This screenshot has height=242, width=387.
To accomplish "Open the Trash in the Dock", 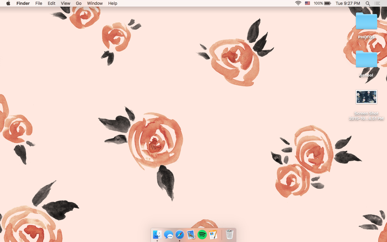I will [x=229, y=235].
